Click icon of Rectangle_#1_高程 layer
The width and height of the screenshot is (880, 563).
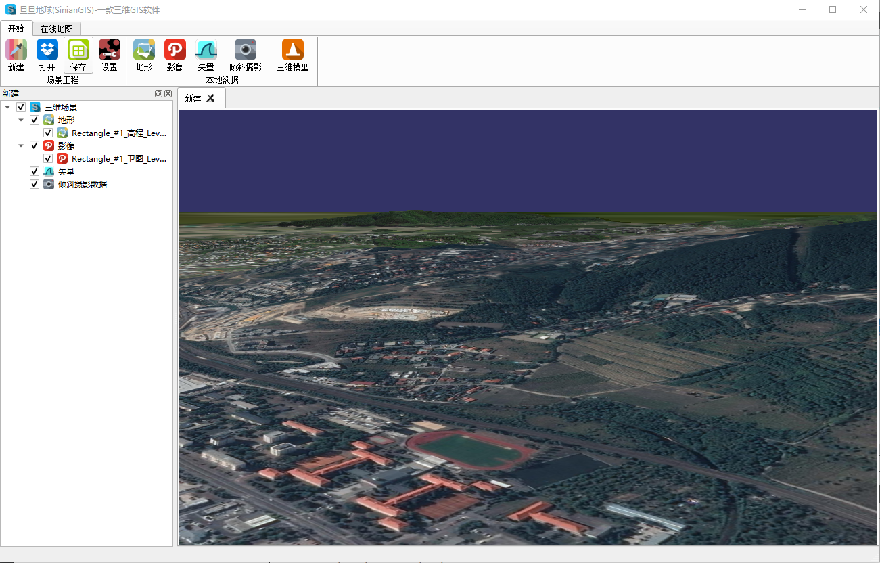[62, 133]
